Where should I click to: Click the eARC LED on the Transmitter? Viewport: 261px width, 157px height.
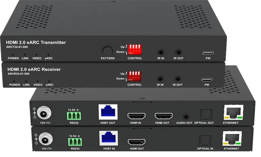tap(48, 54)
